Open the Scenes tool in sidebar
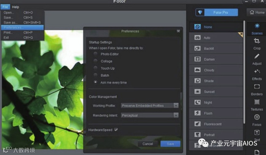This screenshot has width=266, height=155. (x=257, y=29)
